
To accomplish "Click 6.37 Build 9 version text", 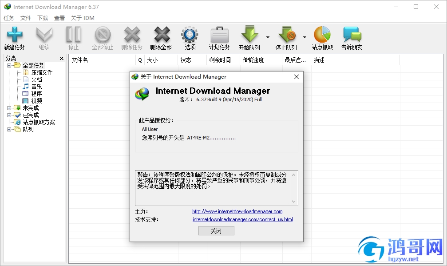I will 229,99.
